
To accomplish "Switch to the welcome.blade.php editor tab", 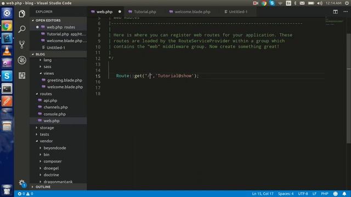I will 192,11.
